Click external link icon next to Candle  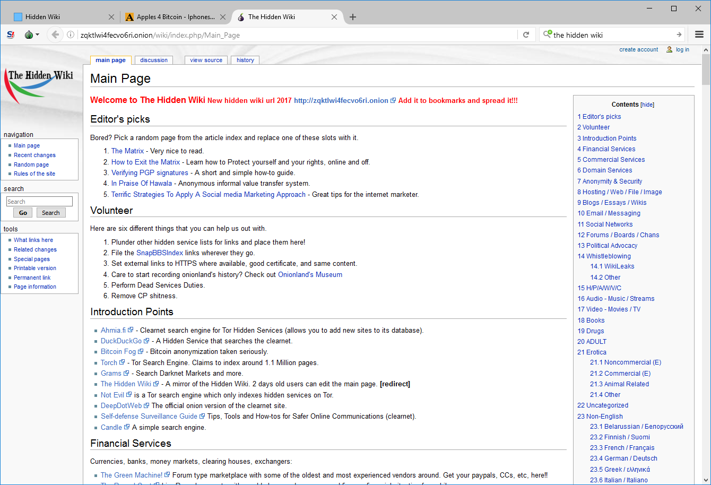127,427
